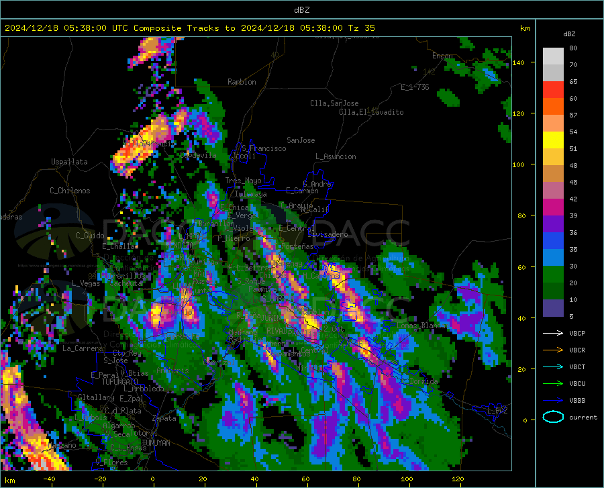Image resolution: width=604 pixels, height=488 pixels.
Task: Click the UTC Composite Tracks timestamp header
Action: coord(189,28)
